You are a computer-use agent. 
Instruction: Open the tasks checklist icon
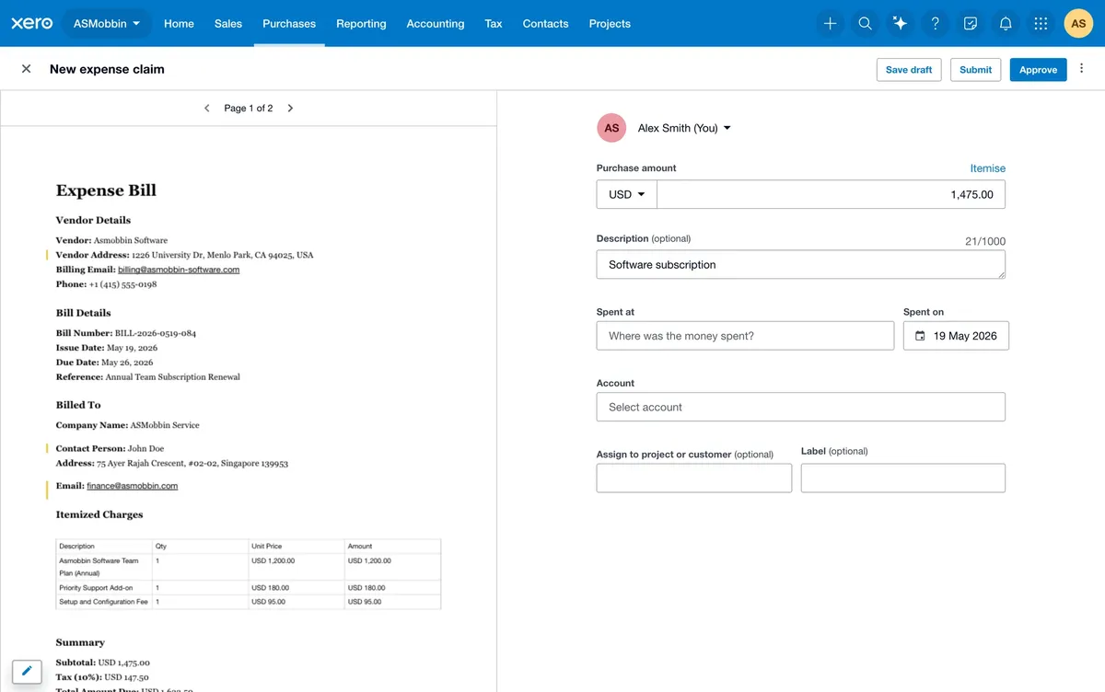coord(971,24)
